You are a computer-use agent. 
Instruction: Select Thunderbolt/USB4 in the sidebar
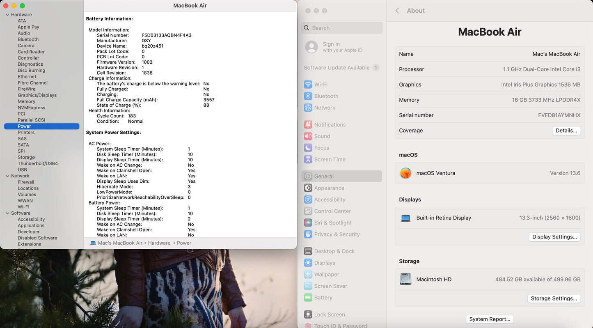[x=38, y=163]
